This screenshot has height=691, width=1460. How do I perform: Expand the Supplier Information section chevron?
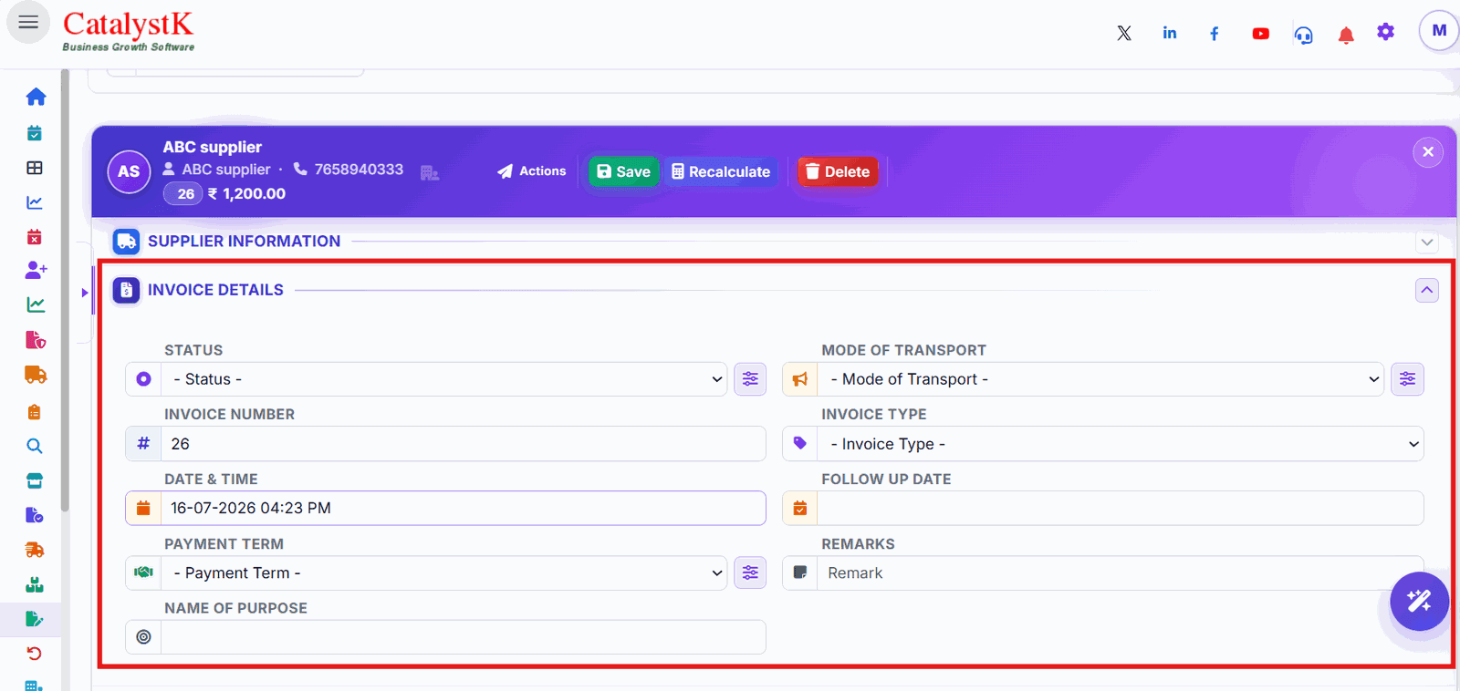point(1427,242)
